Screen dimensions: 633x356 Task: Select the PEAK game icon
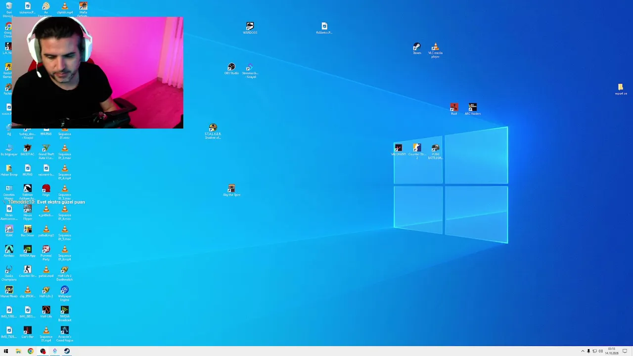coord(9,231)
